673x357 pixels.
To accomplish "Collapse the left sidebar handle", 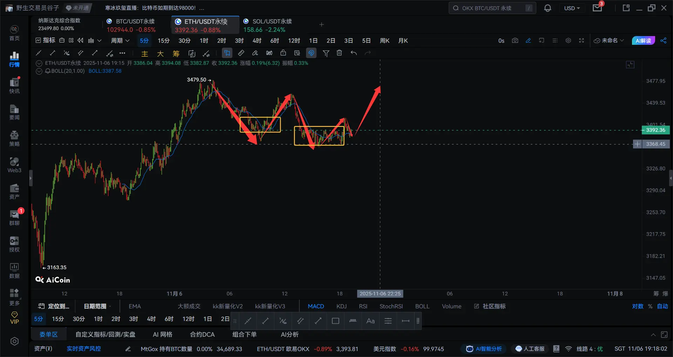I will click(x=30, y=178).
